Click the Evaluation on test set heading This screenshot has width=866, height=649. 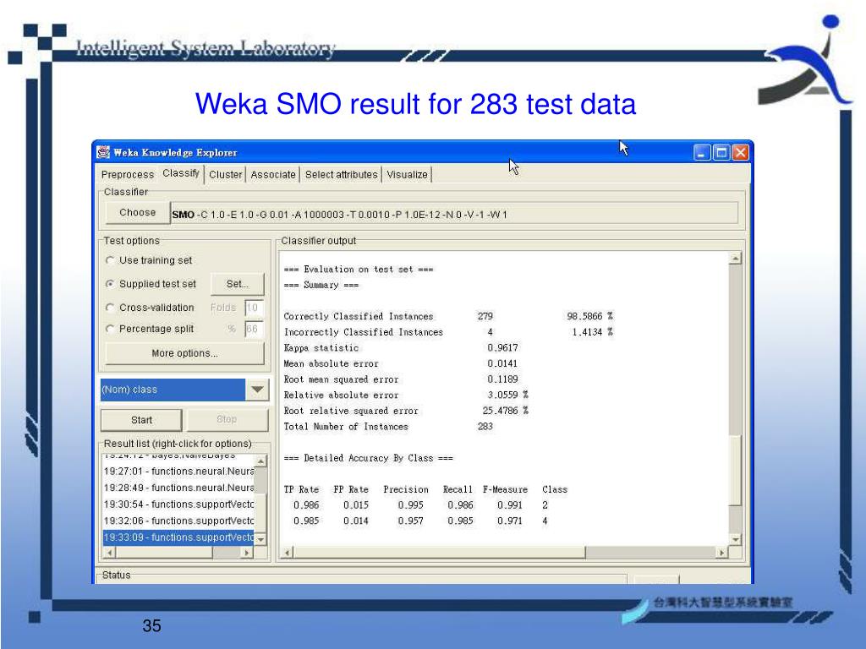[359, 270]
